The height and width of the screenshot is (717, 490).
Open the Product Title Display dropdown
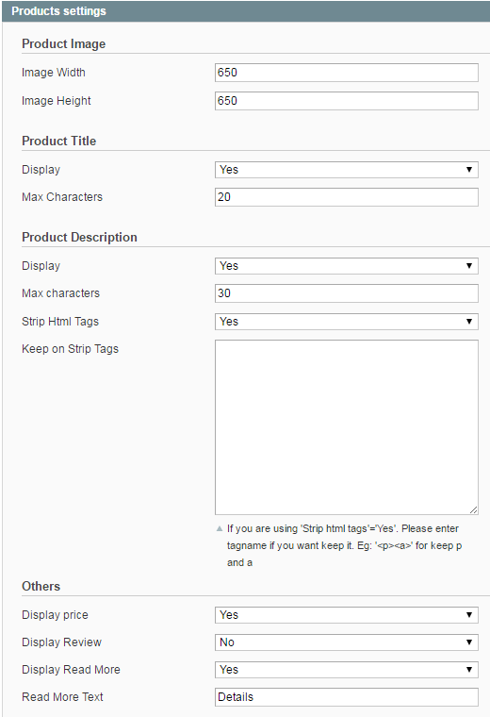(347, 170)
